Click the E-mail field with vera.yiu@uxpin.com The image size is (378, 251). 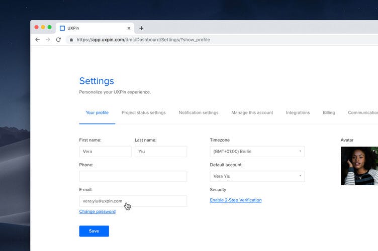pos(133,201)
